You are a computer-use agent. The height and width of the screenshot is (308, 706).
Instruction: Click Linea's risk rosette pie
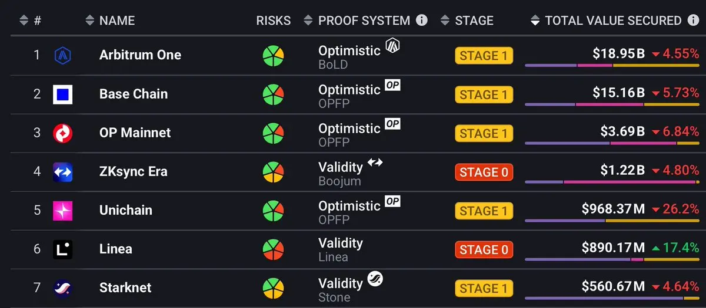[273, 249]
